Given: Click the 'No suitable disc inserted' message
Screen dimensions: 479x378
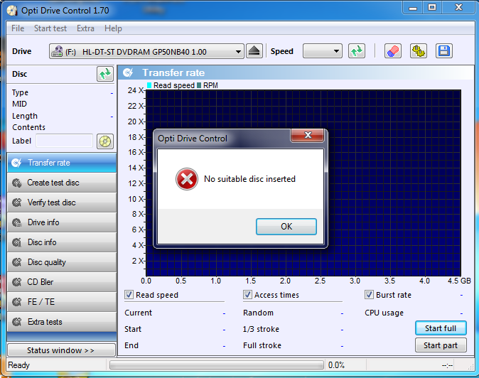Looking at the screenshot, I should (249, 179).
